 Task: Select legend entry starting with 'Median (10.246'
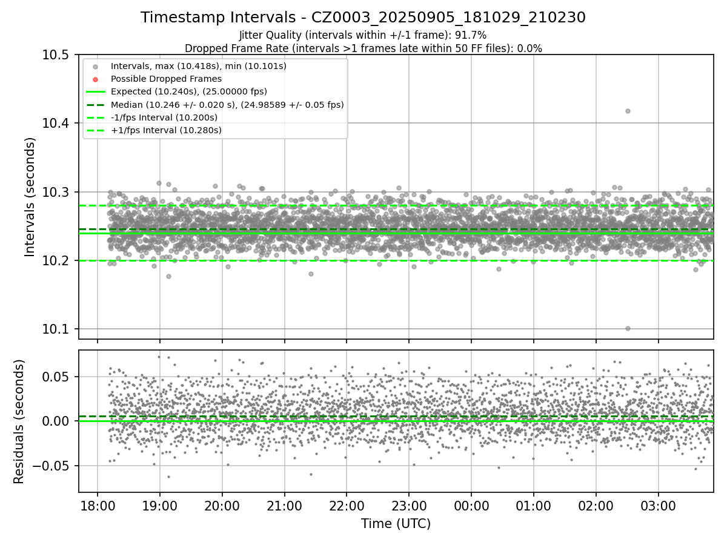227,105
